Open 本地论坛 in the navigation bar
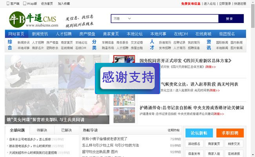The image size is (255, 157). point(135,34)
